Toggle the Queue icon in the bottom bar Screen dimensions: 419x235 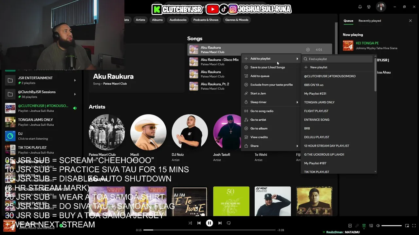(x=364, y=226)
